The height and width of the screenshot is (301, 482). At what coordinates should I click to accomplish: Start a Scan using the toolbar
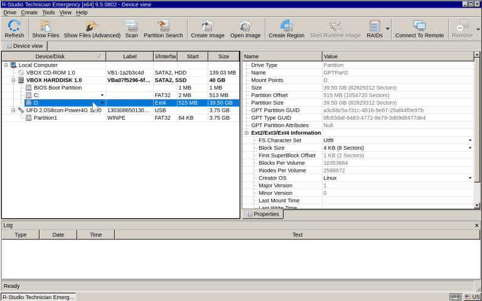pos(131,28)
